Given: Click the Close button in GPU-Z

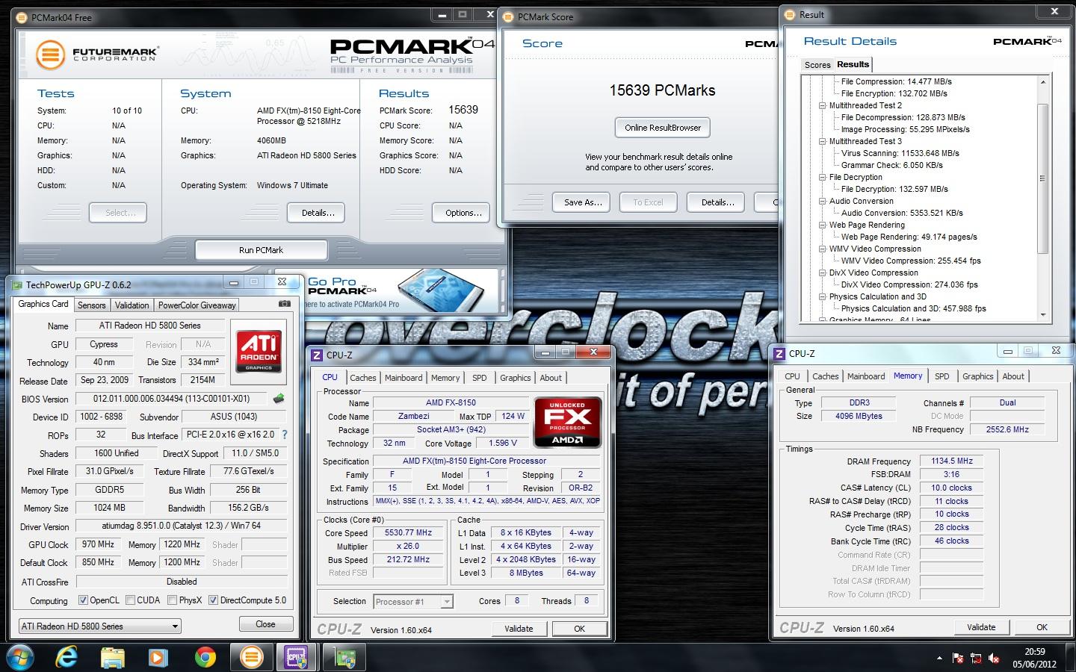Looking at the screenshot, I should [x=265, y=624].
